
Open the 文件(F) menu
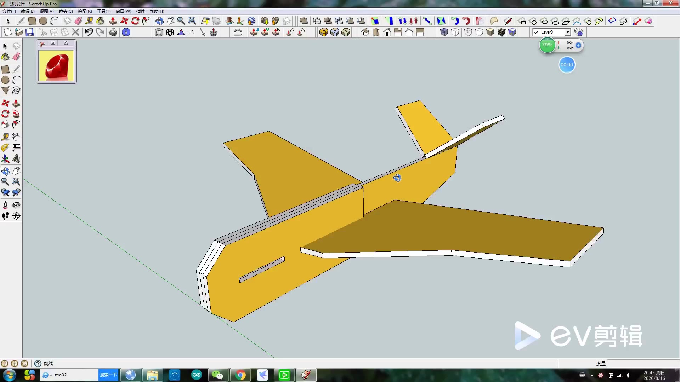point(9,11)
